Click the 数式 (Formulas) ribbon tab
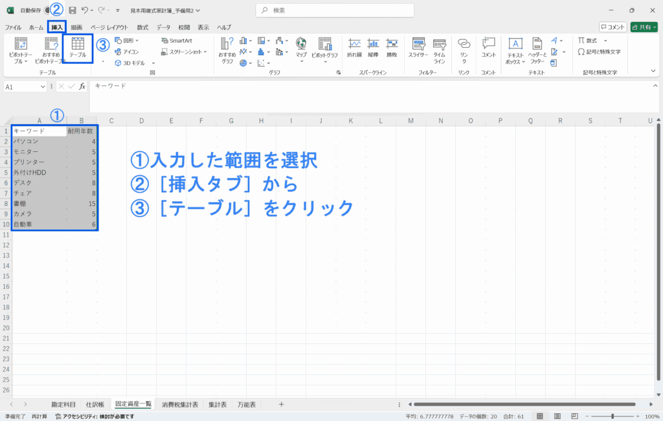The image size is (663, 421). (142, 27)
